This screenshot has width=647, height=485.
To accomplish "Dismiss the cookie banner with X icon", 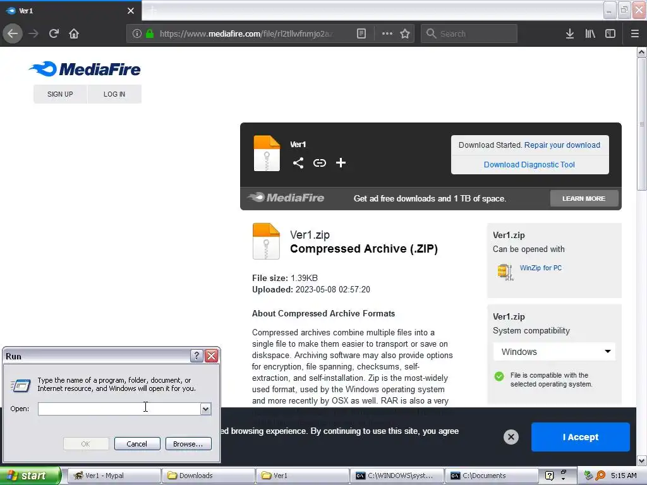I will (511, 437).
